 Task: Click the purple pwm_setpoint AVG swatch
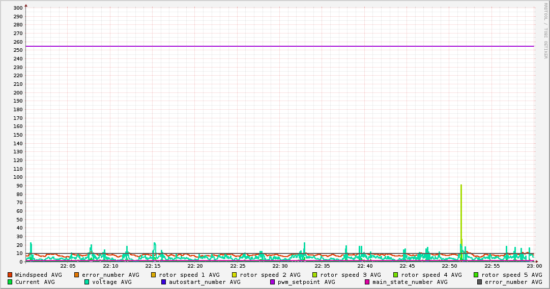(273, 282)
